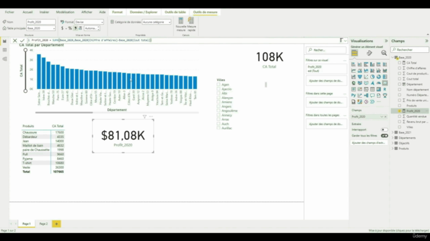Select the pie chart visual
This screenshot has width=430, height=241.
372,77
